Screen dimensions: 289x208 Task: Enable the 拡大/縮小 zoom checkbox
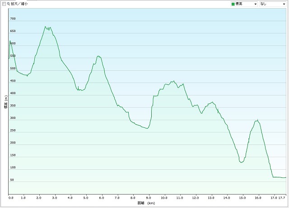tap(4, 4)
